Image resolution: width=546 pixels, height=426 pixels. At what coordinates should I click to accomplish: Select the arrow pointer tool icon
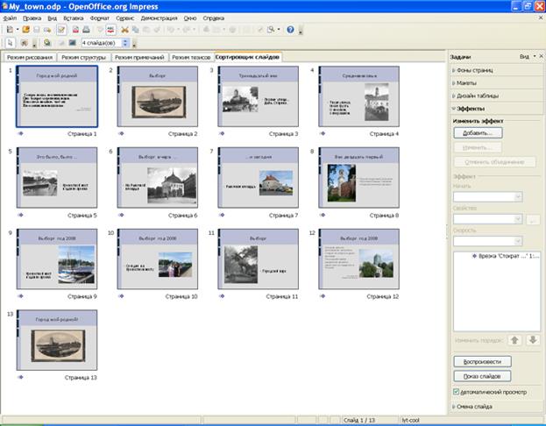(11, 42)
